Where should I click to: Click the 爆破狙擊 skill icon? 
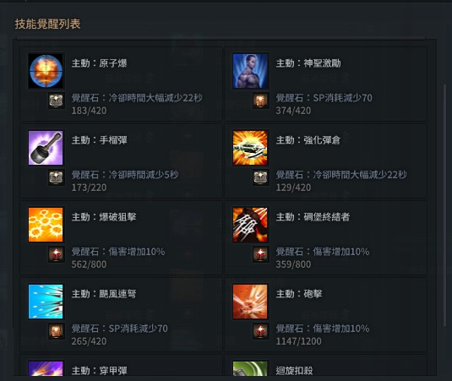click(46, 225)
